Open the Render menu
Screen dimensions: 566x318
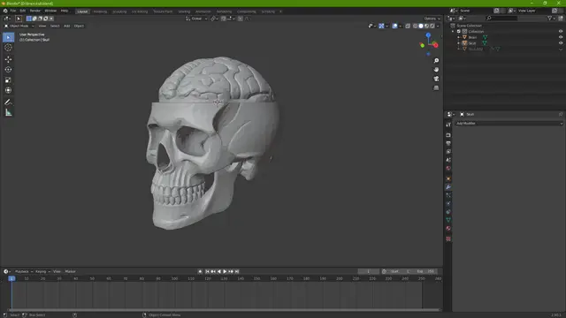(35, 11)
